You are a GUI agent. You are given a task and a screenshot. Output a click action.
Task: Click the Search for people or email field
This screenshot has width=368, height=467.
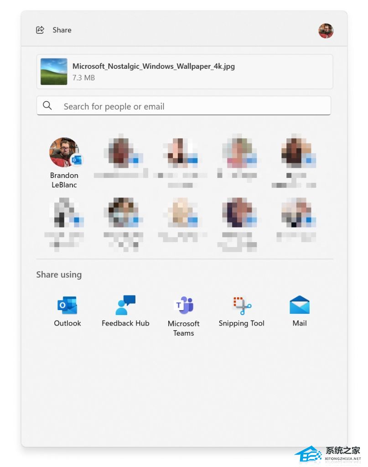coord(184,105)
